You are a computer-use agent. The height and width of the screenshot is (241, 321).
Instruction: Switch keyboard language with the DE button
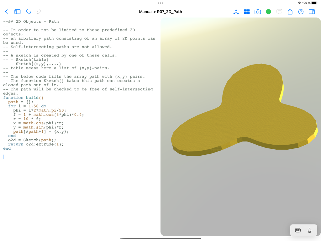coord(297,230)
